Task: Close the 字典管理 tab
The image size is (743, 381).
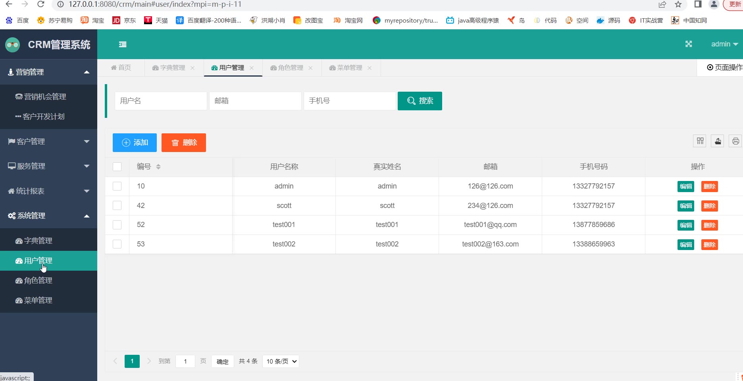Action: click(192, 68)
